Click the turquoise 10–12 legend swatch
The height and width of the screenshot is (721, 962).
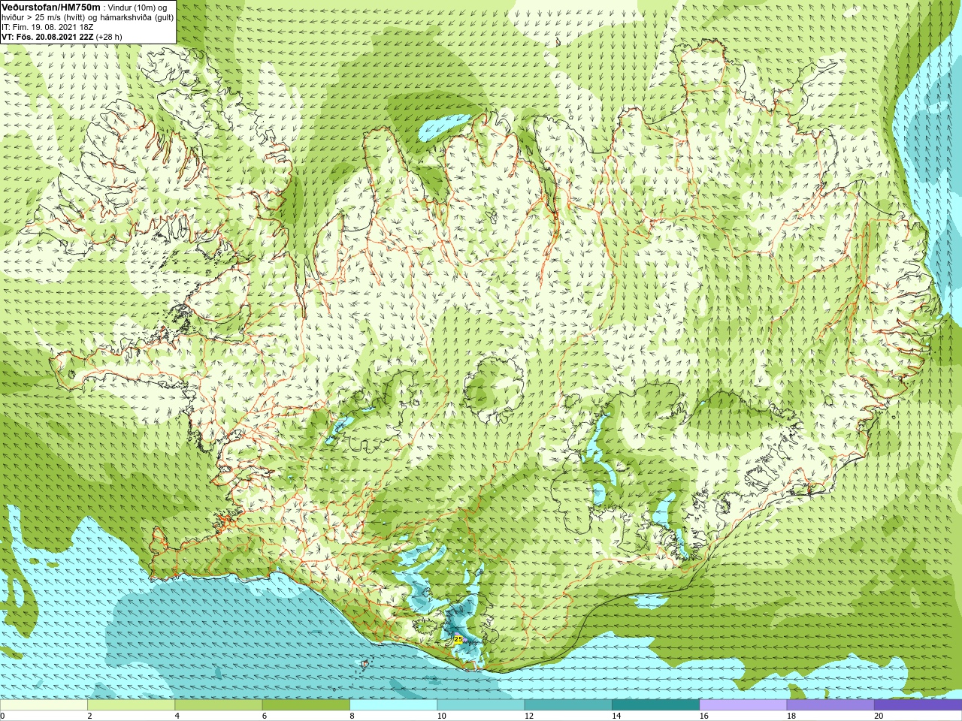pyautogui.click(x=480, y=705)
